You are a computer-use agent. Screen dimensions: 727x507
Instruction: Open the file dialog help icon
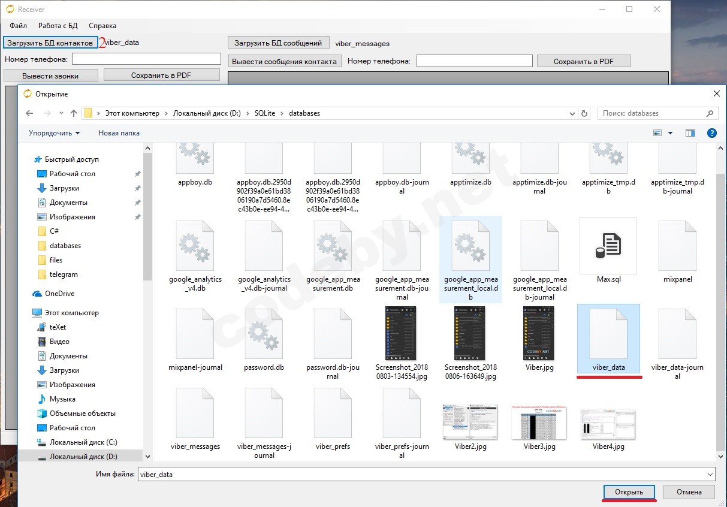(711, 133)
